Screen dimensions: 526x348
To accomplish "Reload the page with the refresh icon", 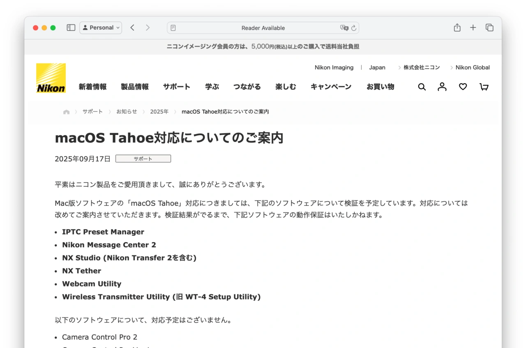I will point(354,28).
